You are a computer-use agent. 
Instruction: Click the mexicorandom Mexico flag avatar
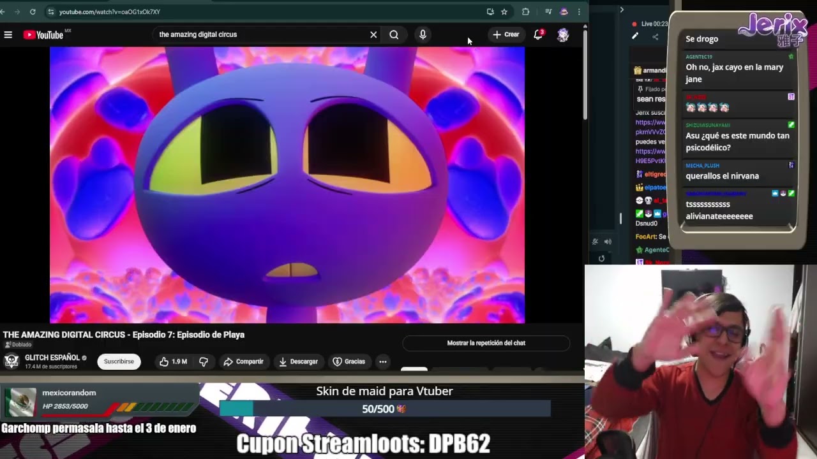[x=20, y=402]
